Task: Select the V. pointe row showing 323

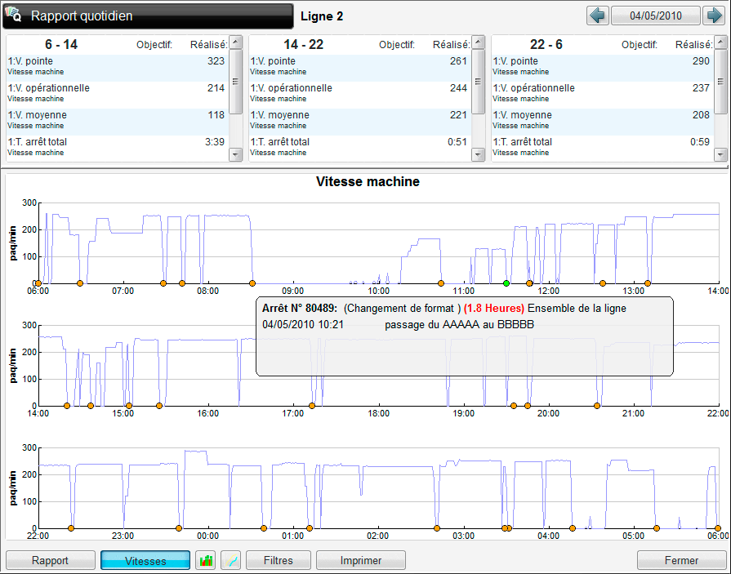Action: (x=118, y=68)
